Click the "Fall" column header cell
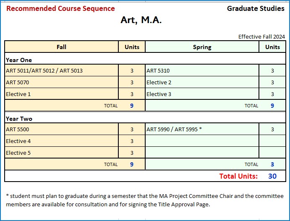 (61, 47)
